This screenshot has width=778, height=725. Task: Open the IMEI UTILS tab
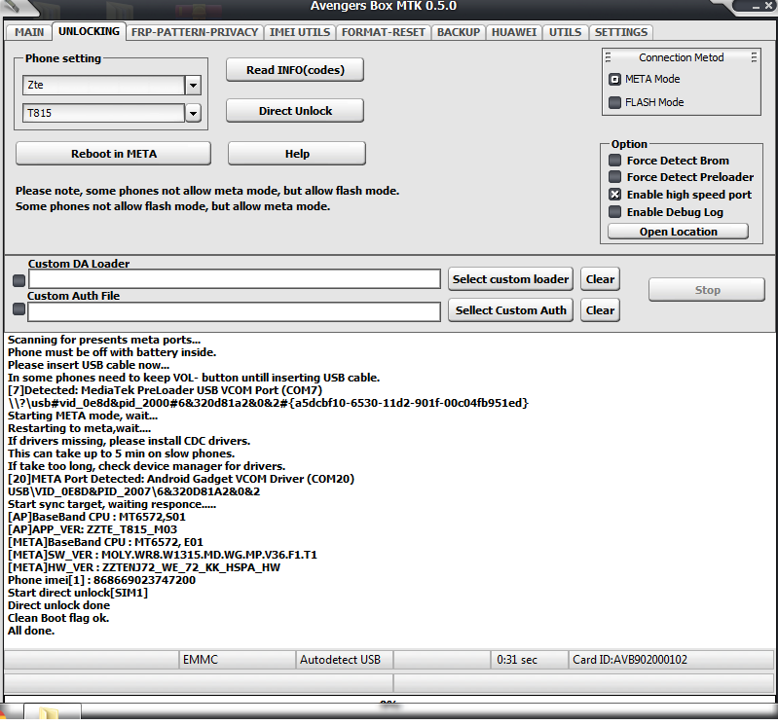pos(300,32)
